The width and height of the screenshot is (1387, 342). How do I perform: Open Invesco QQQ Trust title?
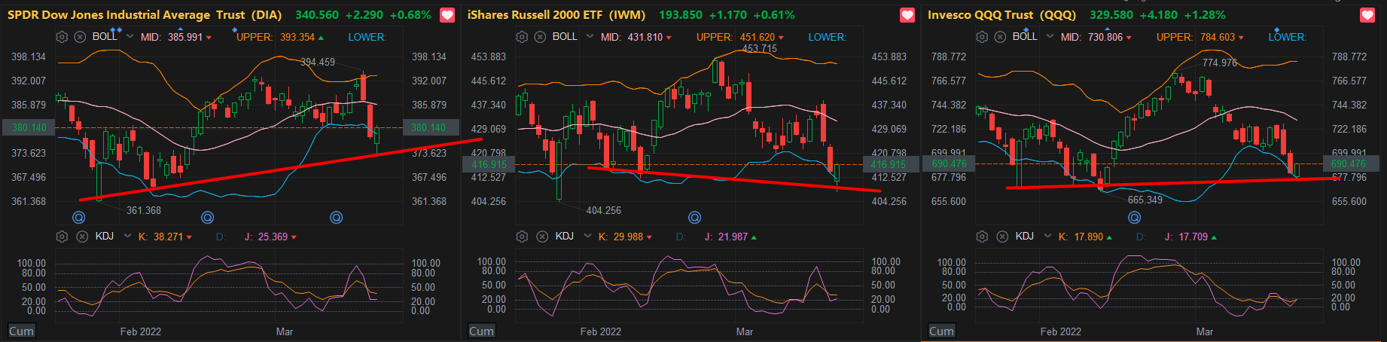[1001, 15]
